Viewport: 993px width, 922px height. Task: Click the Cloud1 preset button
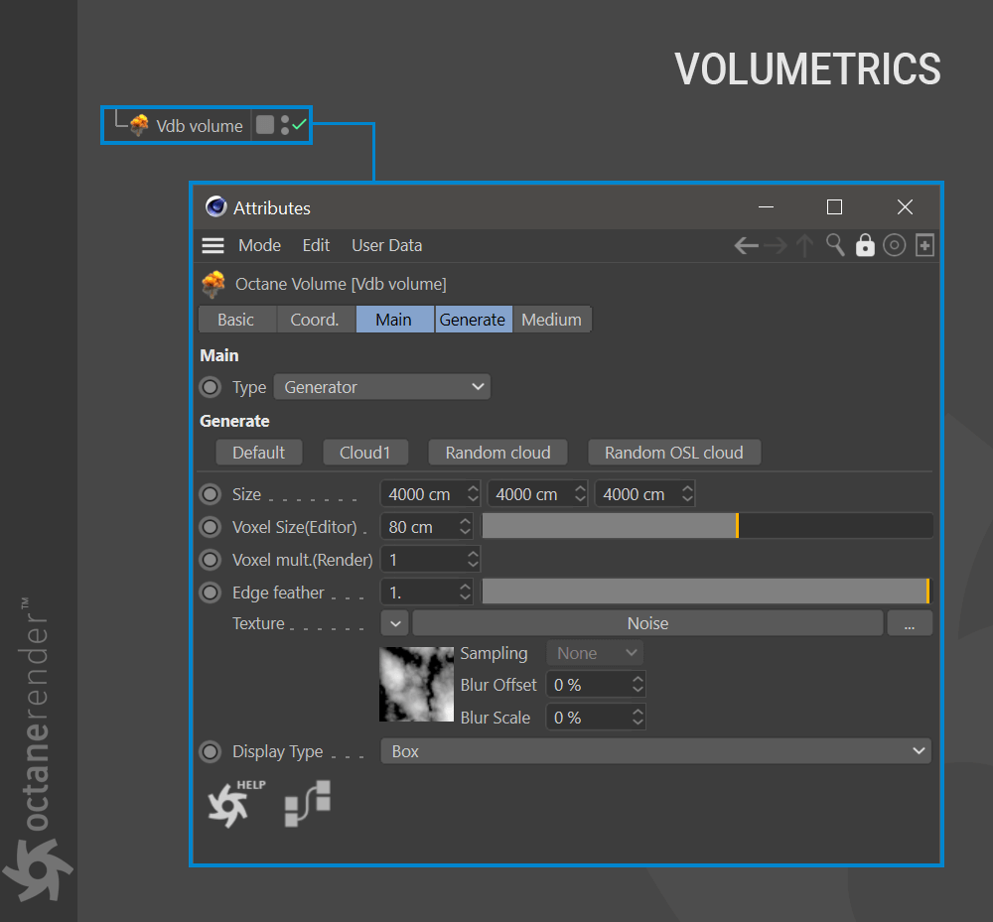point(365,453)
